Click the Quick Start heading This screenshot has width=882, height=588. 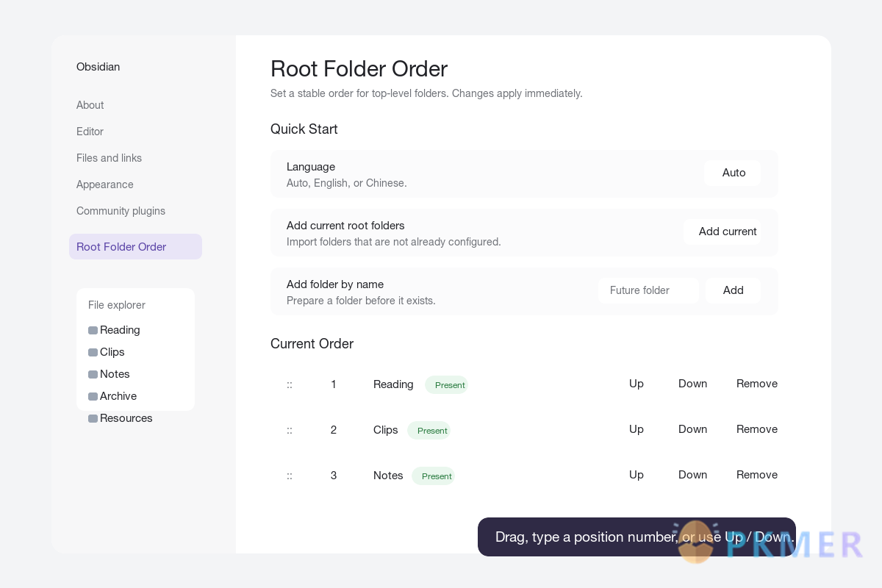tap(304, 129)
